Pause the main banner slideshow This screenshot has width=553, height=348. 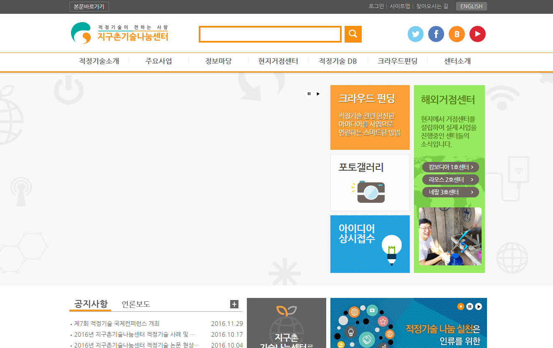(x=309, y=93)
